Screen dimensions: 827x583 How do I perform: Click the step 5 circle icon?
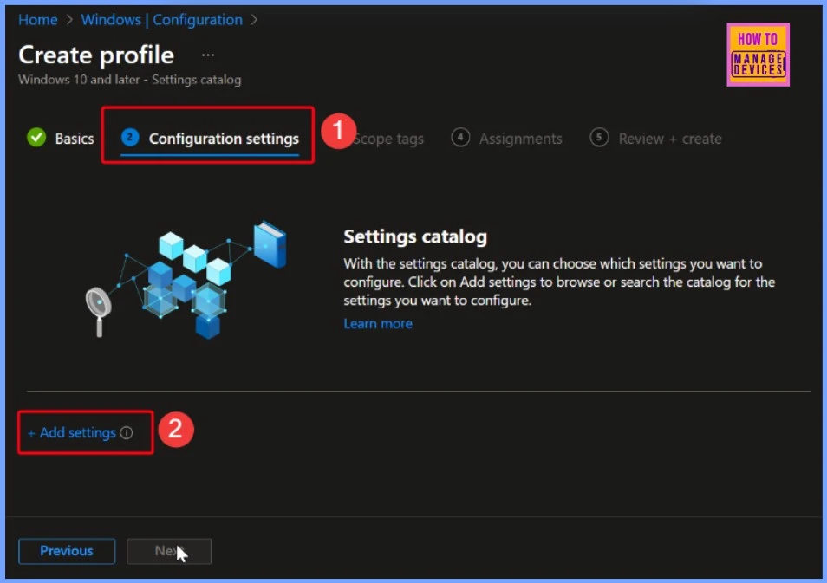tap(599, 137)
